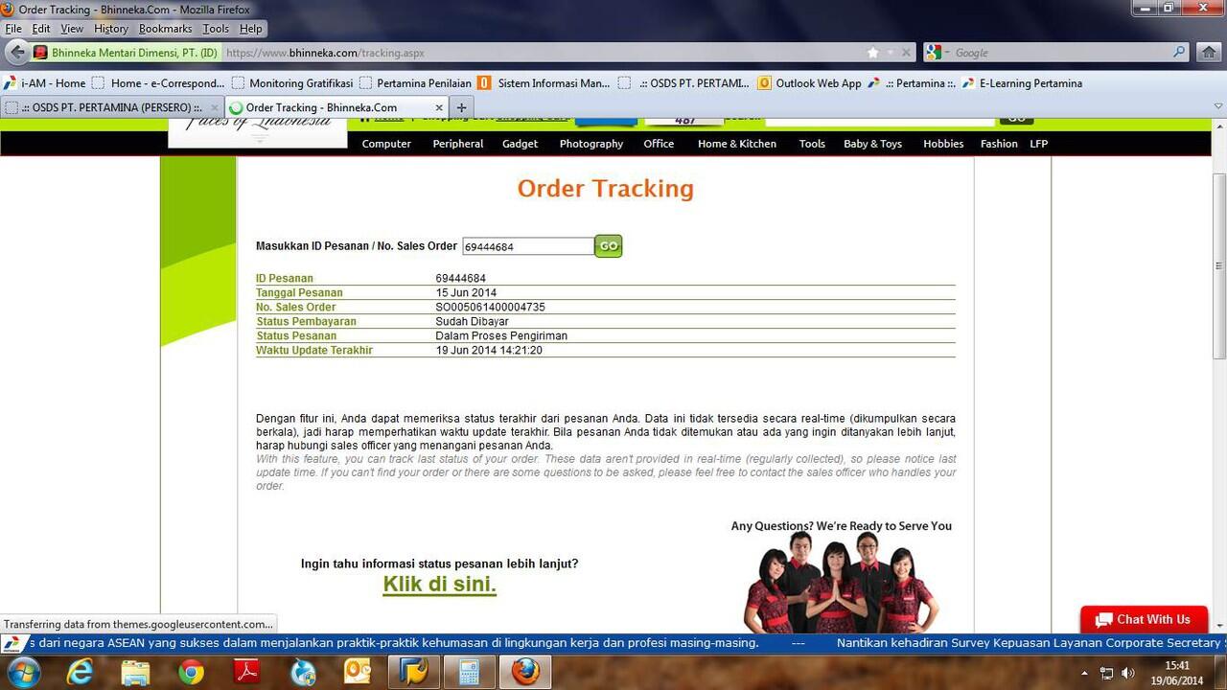Open Tools category in site navigation
The height and width of the screenshot is (690, 1227).
point(812,144)
